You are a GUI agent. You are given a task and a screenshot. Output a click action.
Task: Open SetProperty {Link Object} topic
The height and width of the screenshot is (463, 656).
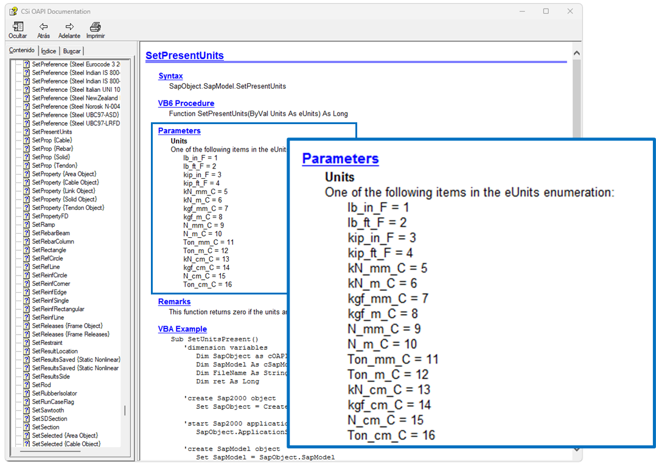pos(63,190)
